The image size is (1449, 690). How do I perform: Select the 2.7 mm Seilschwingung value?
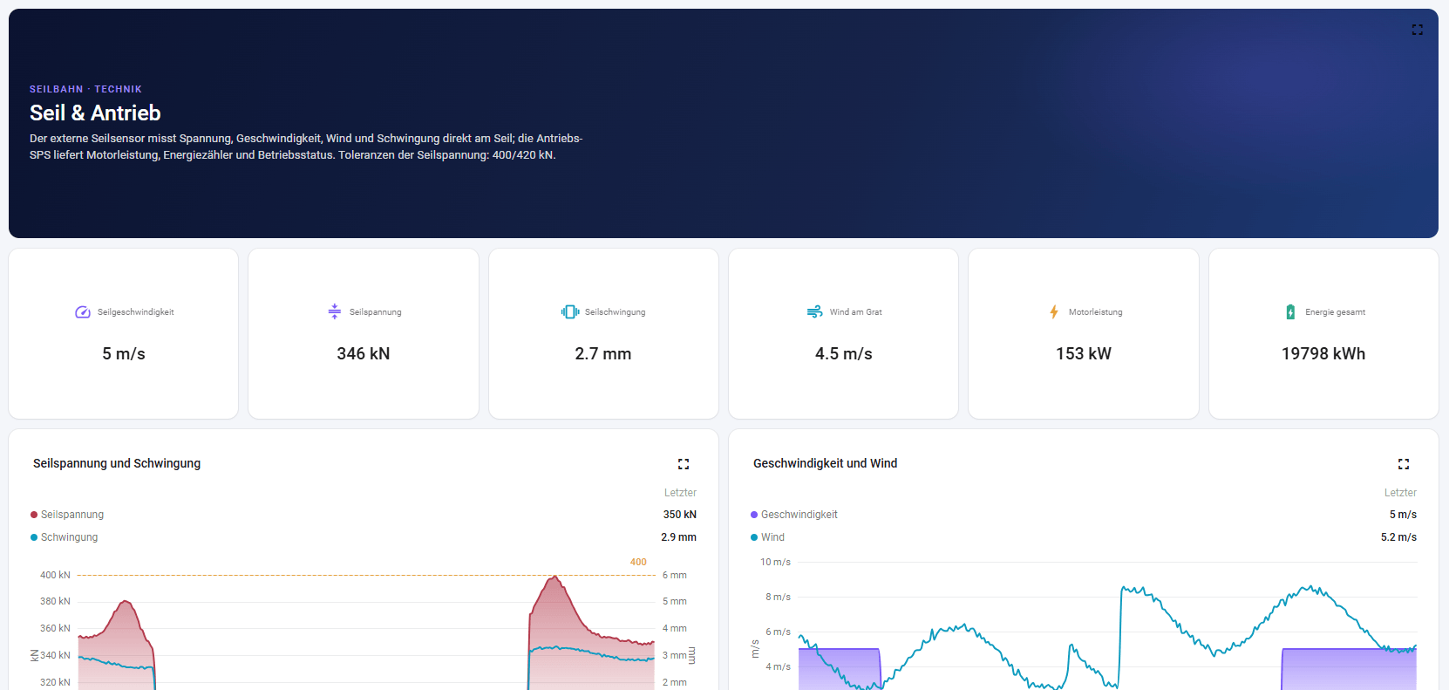tap(603, 354)
